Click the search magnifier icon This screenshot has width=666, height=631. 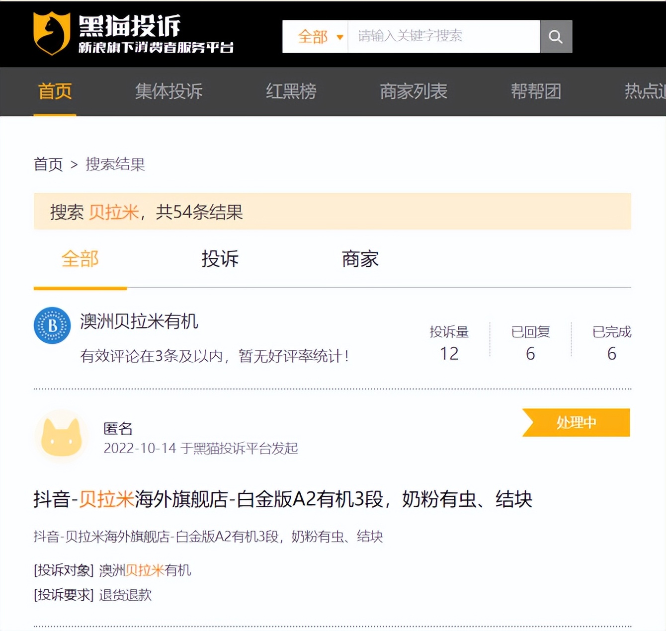[x=556, y=36]
